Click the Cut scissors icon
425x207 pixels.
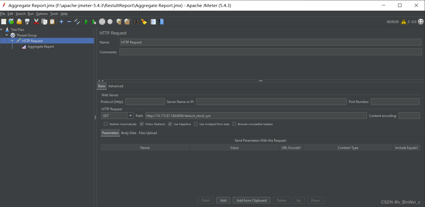36,22
